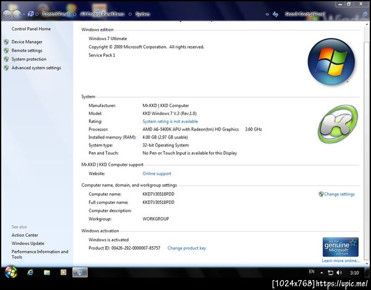Expand the All Control Panel Items breadcrumb arrow
371x290 pixels.
[130, 14]
